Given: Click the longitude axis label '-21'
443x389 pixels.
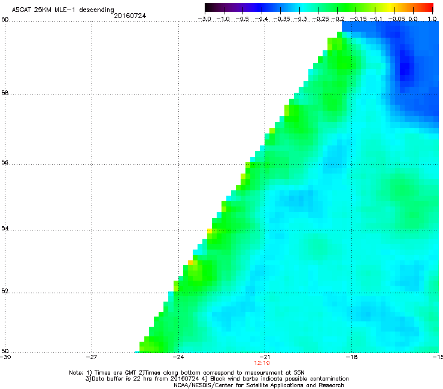Looking at the screenshot, I should [x=265, y=357].
